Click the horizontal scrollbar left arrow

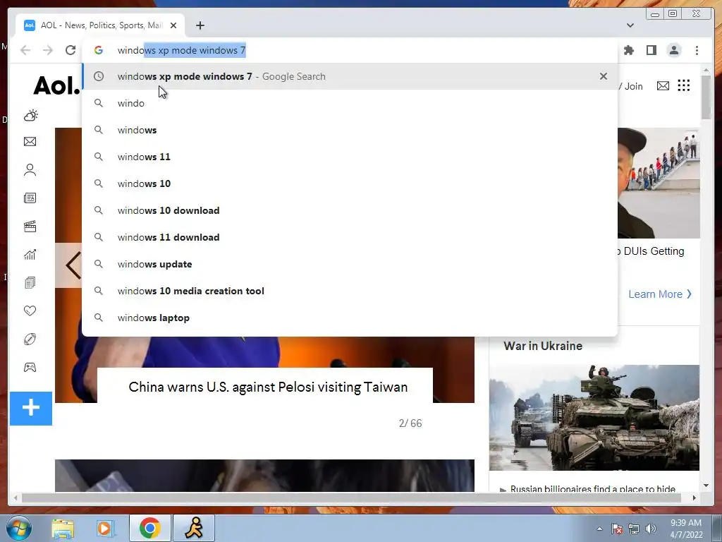coord(16,498)
